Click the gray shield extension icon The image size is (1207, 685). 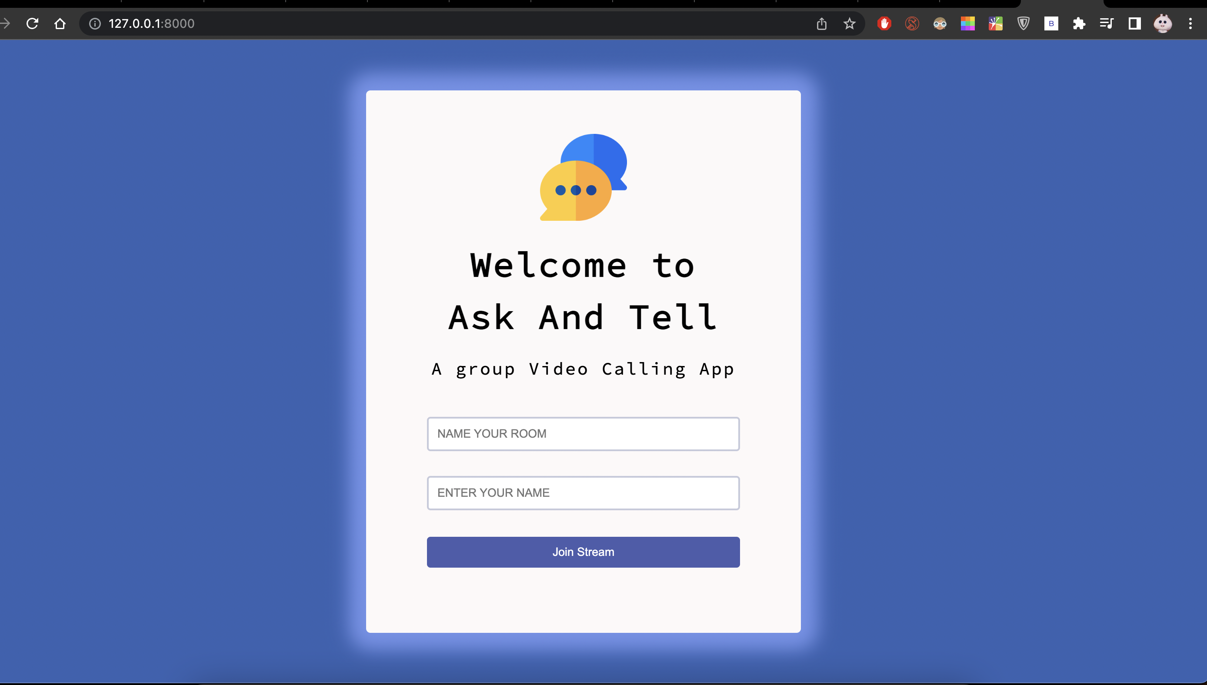point(1023,23)
